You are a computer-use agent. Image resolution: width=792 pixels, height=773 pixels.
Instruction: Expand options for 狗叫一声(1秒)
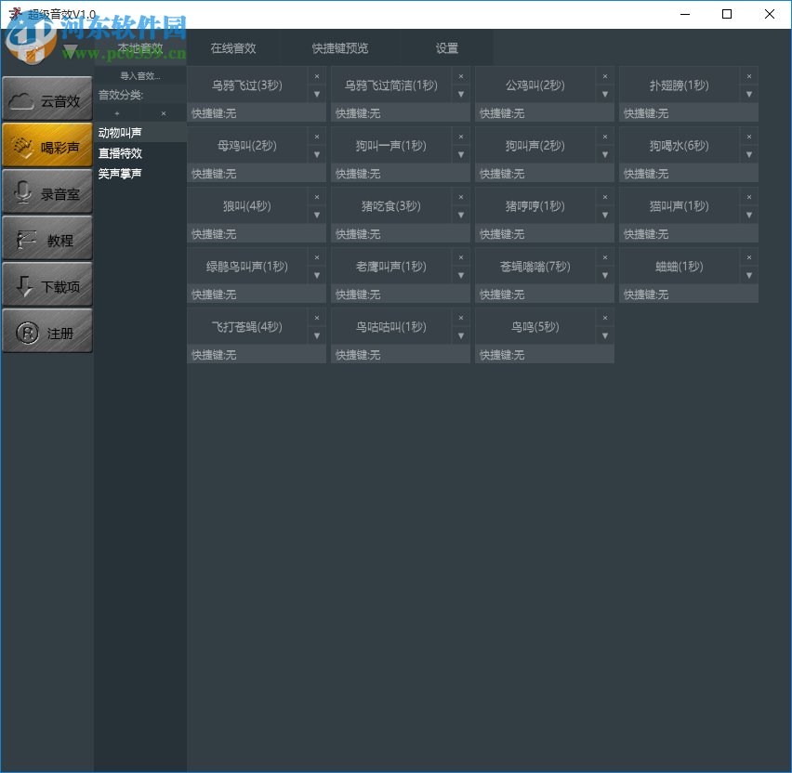pos(461,154)
